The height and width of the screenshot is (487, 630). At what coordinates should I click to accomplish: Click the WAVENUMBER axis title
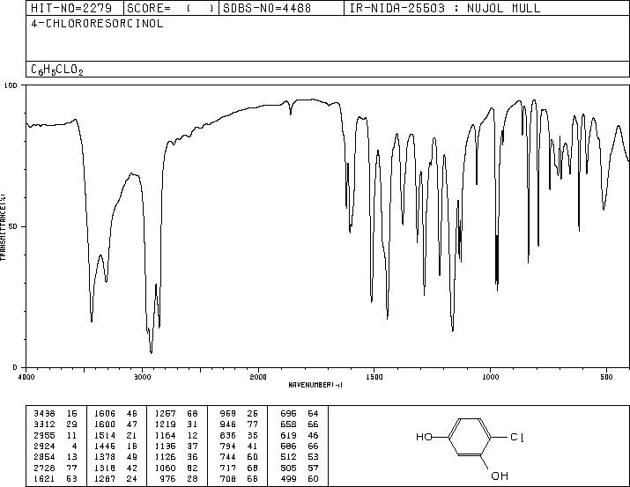coord(315,385)
